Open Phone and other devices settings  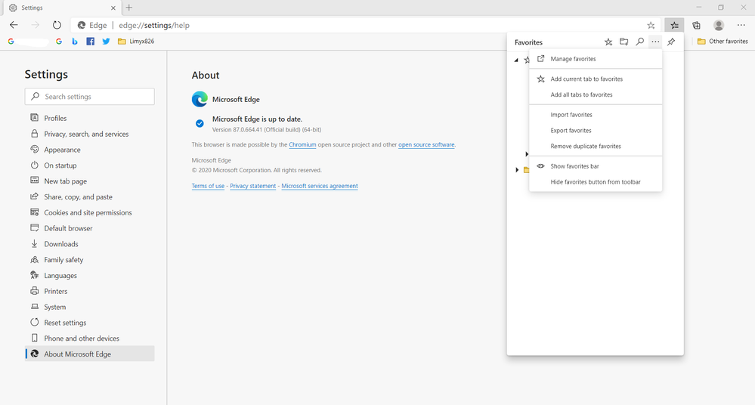pyautogui.click(x=90, y=339)
